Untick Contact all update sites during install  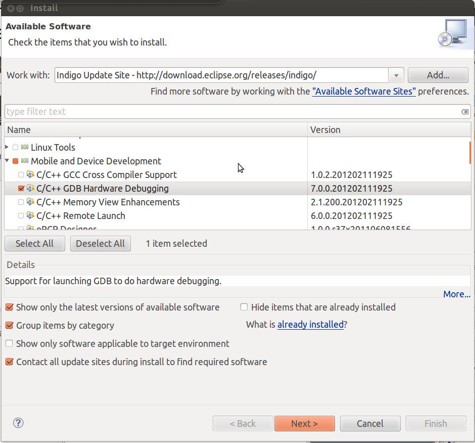click(10, 362)
